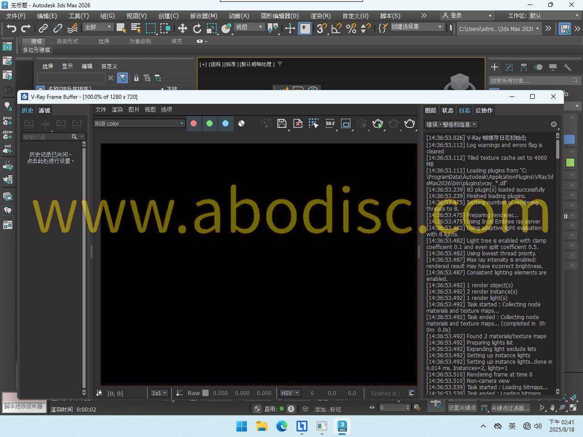Switch to the 状态 tab in VFB
Screen dimensions: 583x437
447,110
